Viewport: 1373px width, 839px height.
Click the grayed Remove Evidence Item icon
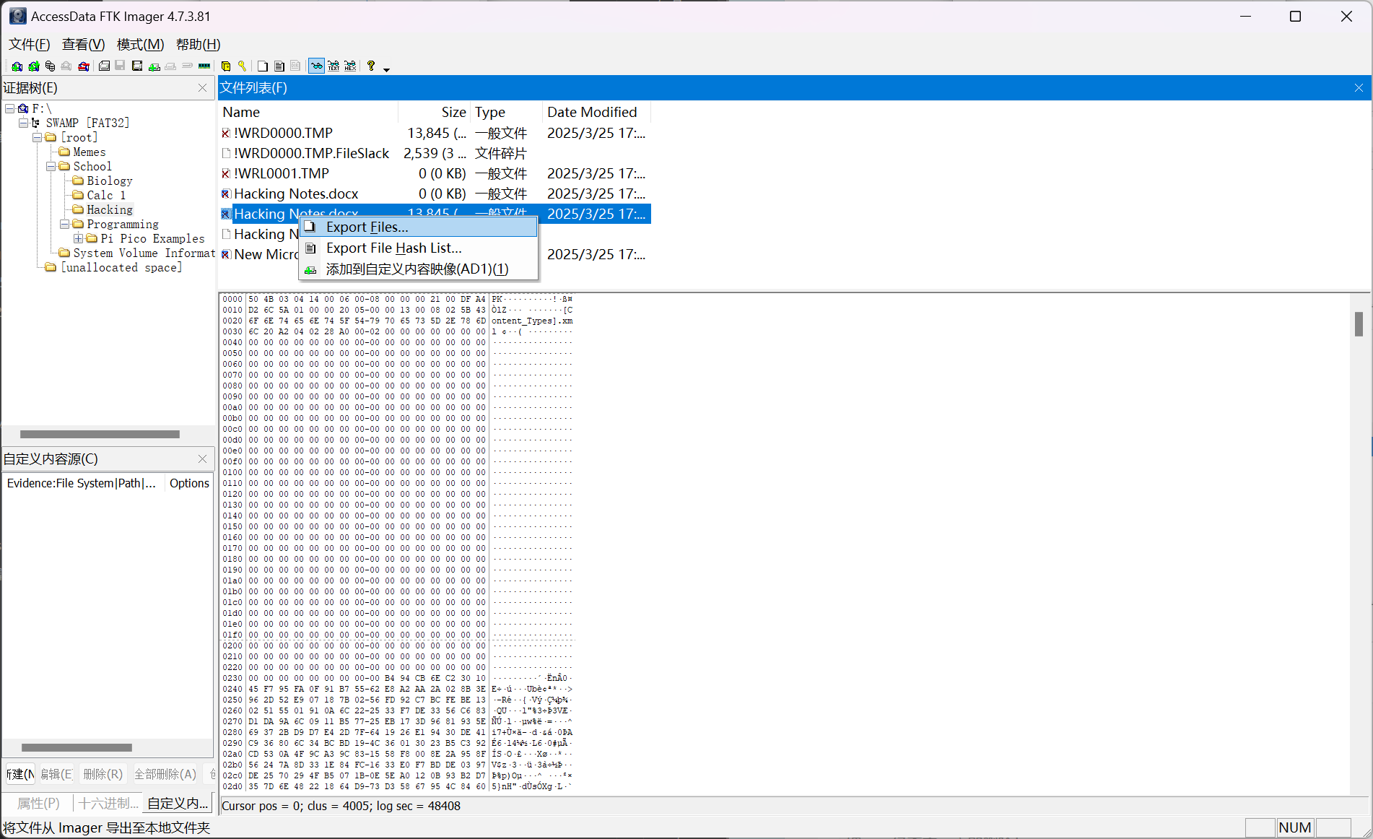(66, 66)
